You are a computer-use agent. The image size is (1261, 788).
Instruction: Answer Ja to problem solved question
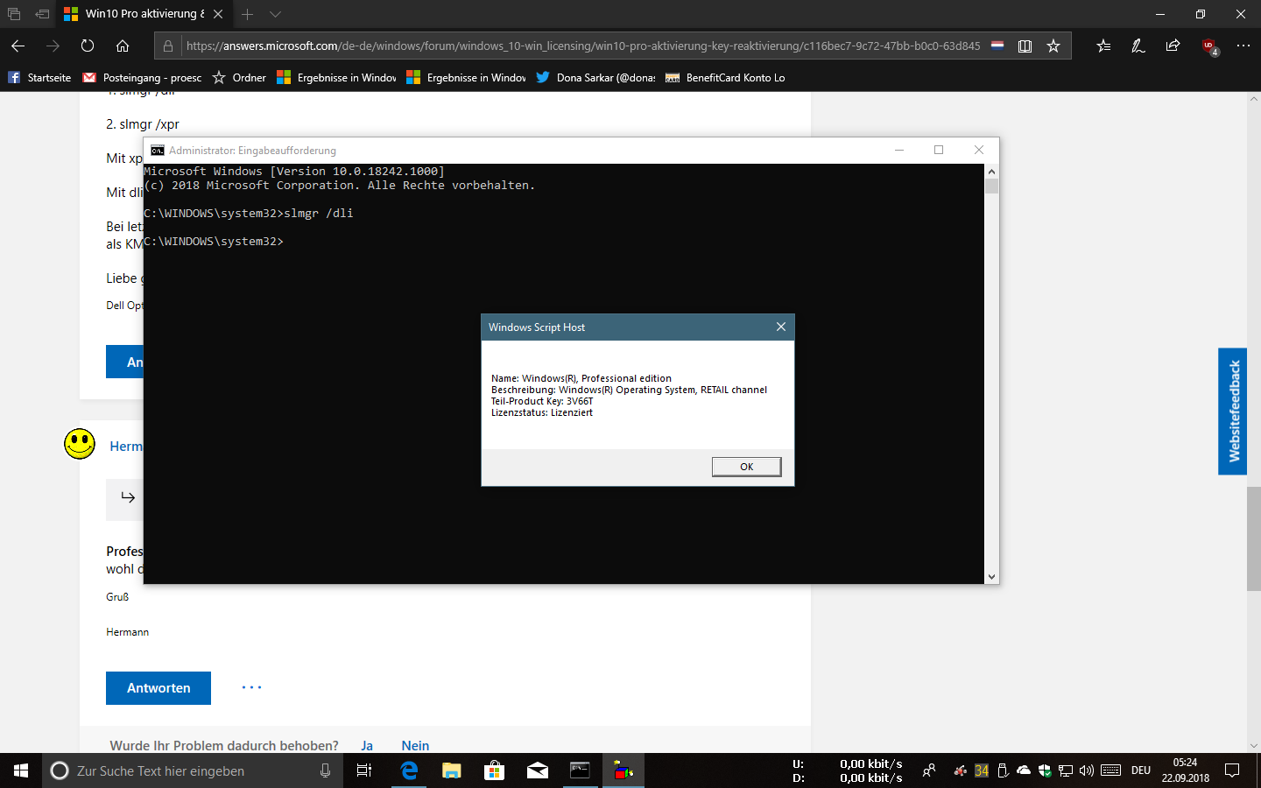pyautogui.click(x=367, y=746)
